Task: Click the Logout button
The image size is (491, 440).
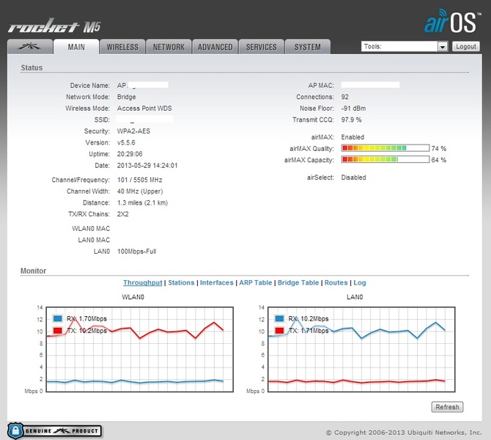Action: click(466, 46)
